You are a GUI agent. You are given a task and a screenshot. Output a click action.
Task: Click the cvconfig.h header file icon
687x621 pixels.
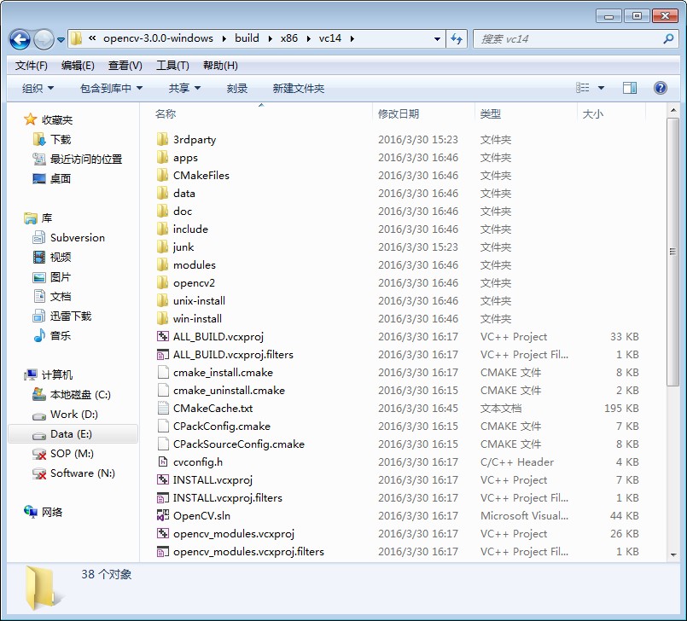[162, 462]
